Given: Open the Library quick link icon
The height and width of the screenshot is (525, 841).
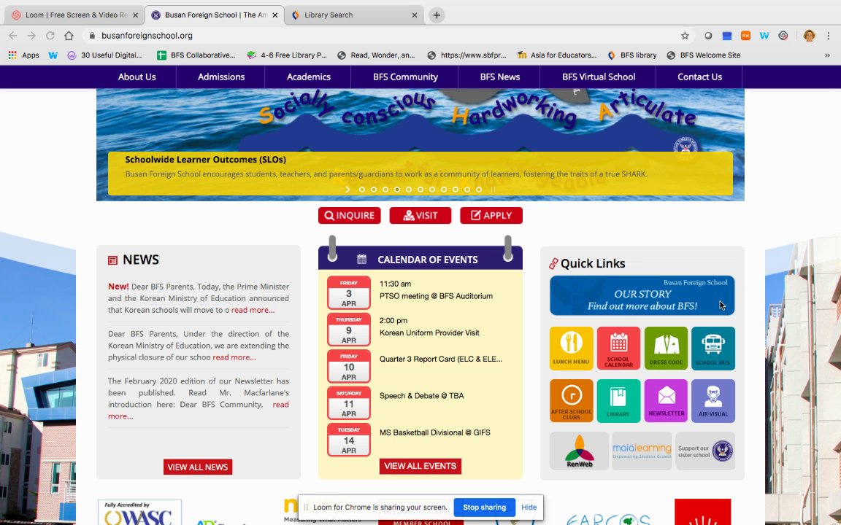Looking at the screenshot, I should [618, 401].
